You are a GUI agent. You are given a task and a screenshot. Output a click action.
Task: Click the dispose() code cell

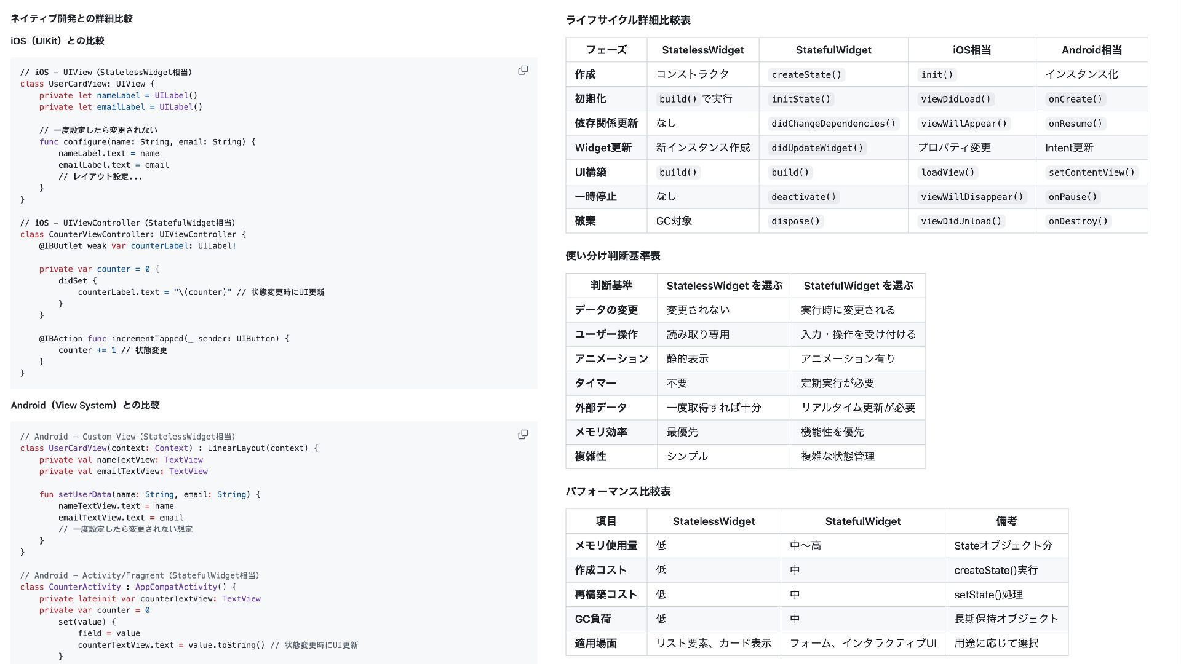click(x=795, y=221)
